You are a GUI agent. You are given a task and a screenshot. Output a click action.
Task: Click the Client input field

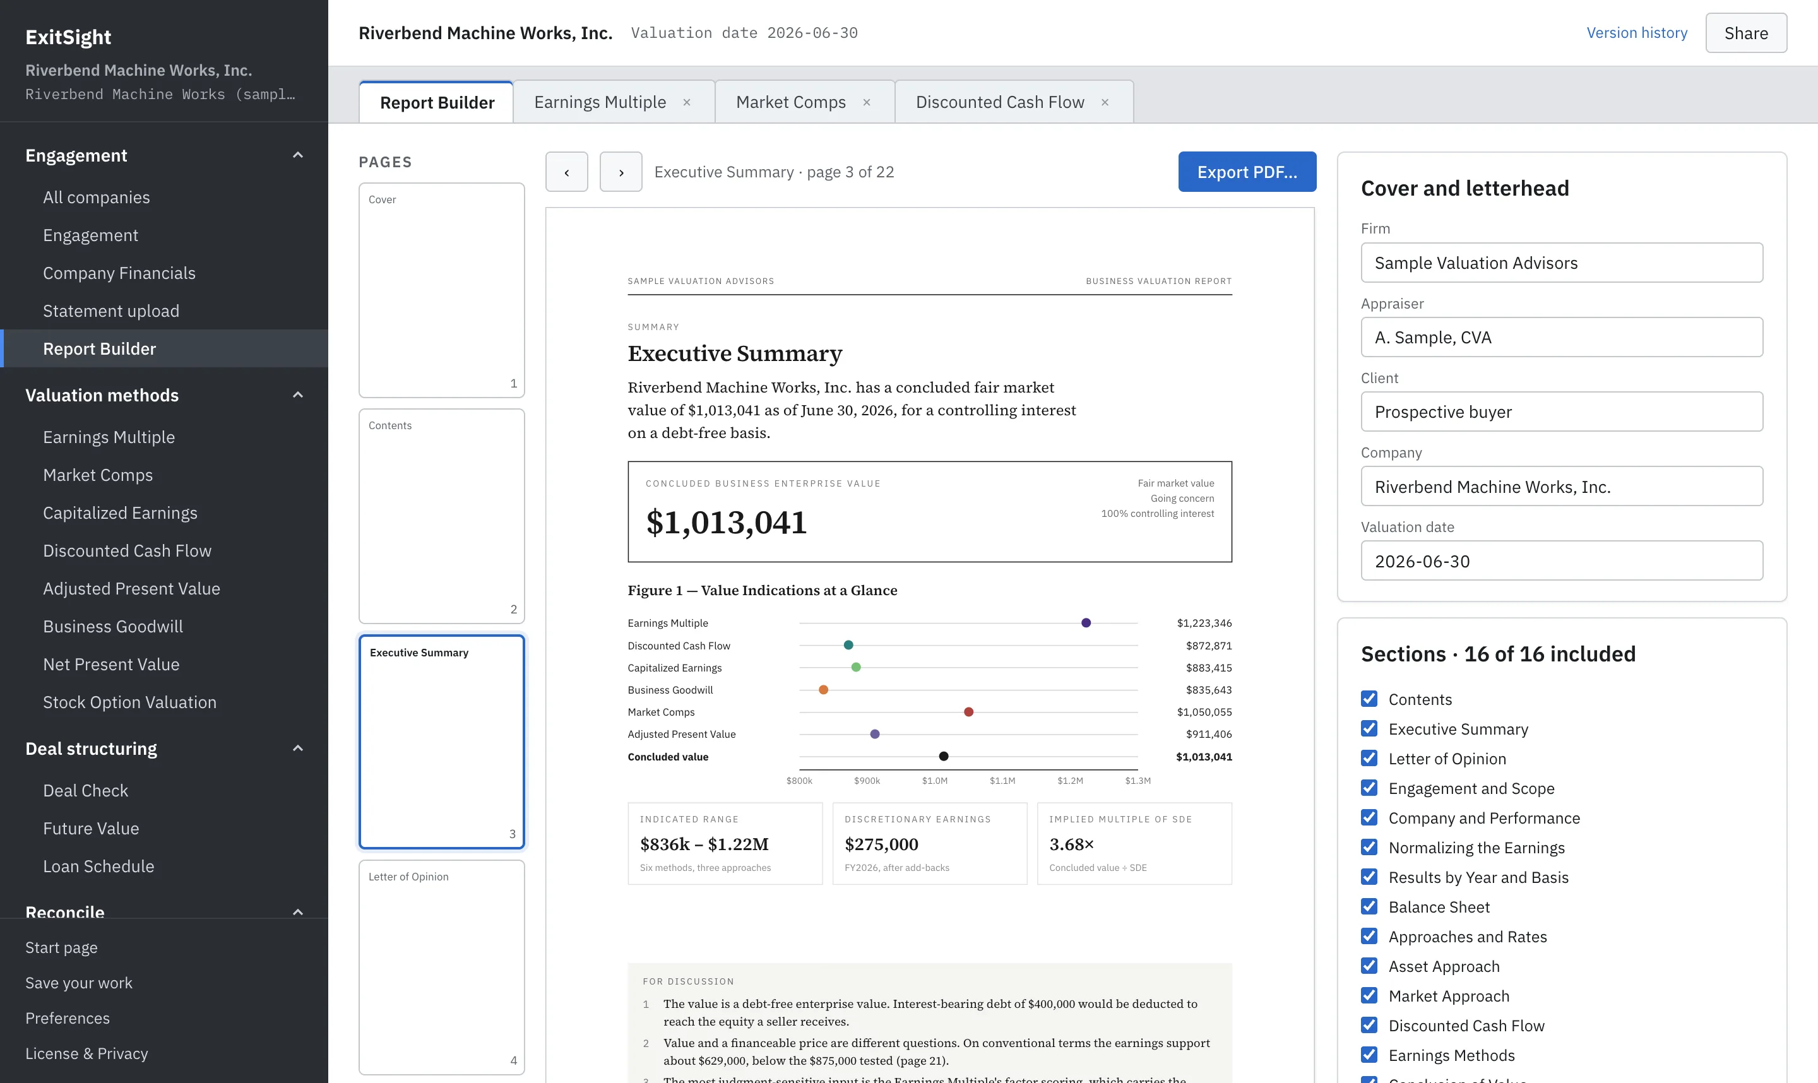[1562, 411]
